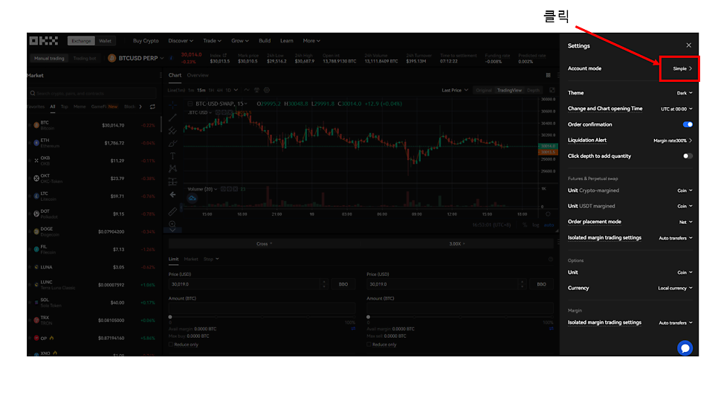Select the zoom in chart tool
This screenshot has width=718, height=404.
point(172,224)
